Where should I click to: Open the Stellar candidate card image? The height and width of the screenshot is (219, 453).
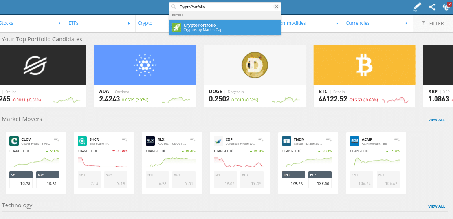tap(43, 65)
